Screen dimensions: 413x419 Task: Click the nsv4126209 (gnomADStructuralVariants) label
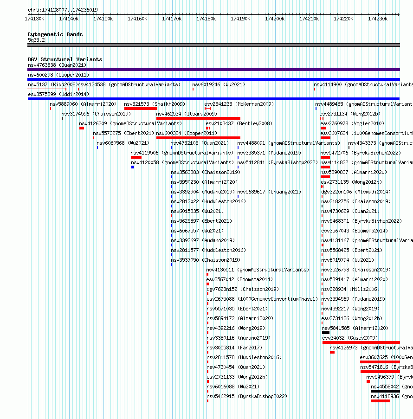tap(130, 124)
